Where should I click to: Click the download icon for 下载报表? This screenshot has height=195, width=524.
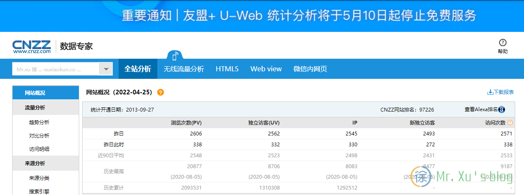[490, 92]
